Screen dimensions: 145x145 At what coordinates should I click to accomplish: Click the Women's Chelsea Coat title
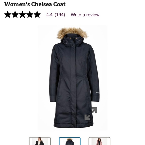35,4
